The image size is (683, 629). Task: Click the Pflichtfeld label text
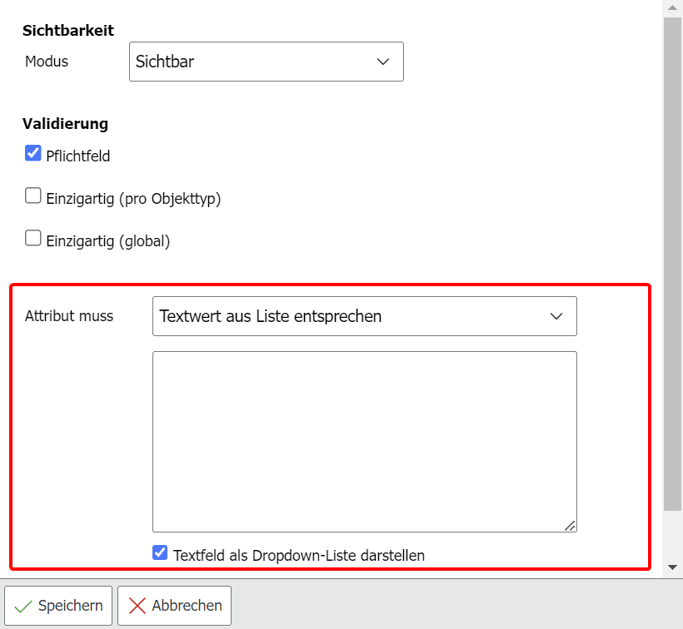[78, 156]
